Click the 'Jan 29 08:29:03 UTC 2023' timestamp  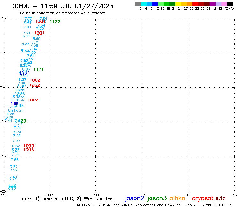[209, 205]
